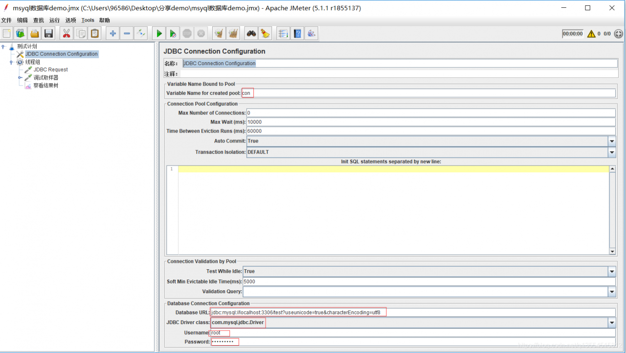
Task: Click Start no pauses toolbar icon
Action: click(173, 33)
